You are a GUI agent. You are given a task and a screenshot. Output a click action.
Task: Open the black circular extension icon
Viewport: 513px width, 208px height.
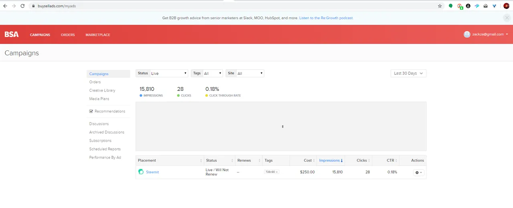468,6
